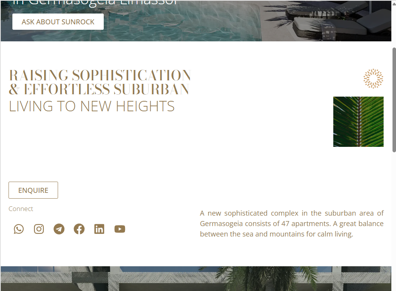The width and height of the screenshot is (396, 291).
Task: Click the "Connect" label above social icons
Action: (x=21, y=209)
